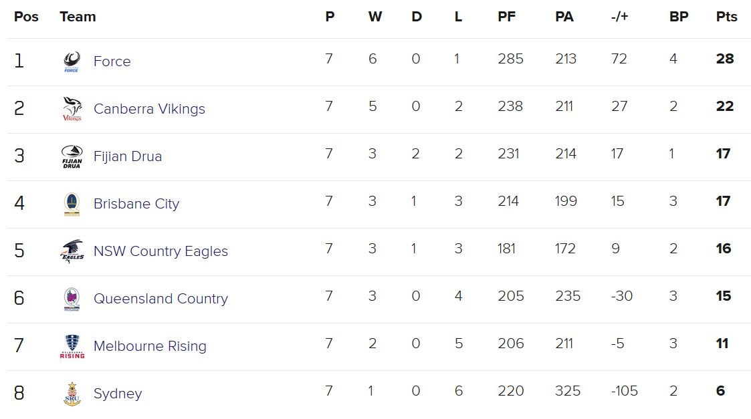Click the Melbourne Rising logo
This screenshot has width=751, height=419.
[x=72, y=346]
